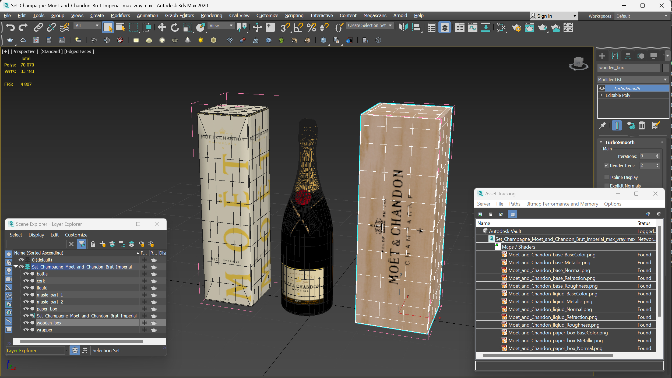Image resolution: width=672 pixels, height=378 pixels.
Task: Activate the Select Object tool
Action: pyautogui.click(x=108, y=27)
